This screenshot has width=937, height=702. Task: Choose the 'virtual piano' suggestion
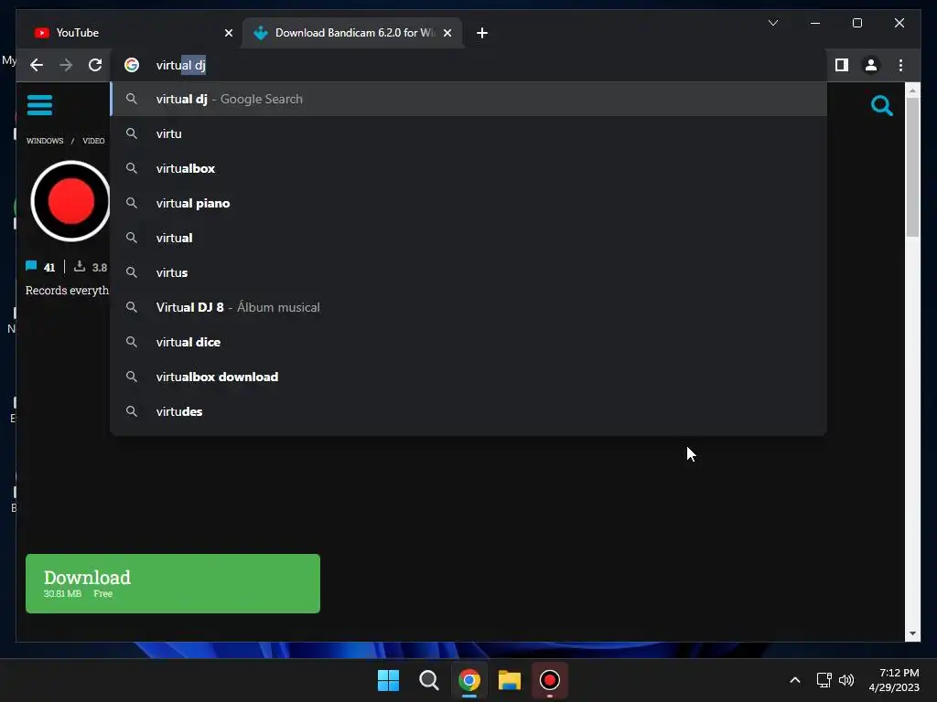[x=468, y=203]
